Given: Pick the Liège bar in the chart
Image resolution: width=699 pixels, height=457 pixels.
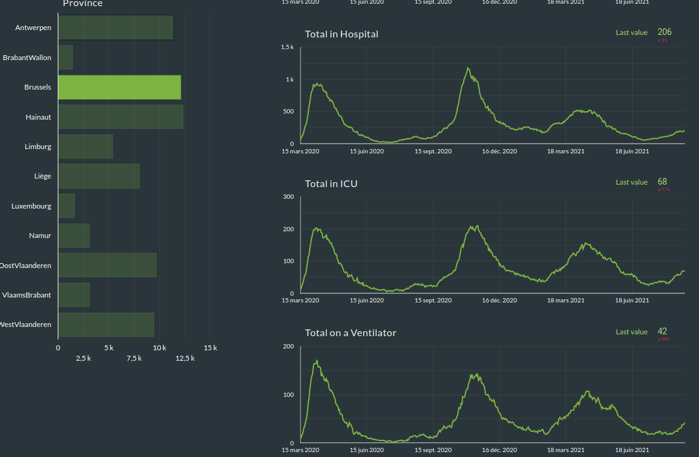Looking at the screenshot, I should (99, 176).
